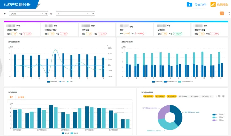Click the dark blue bar above 资产类别001
Screen dimensions: 231x136
pyautogui.click(x=15, y=119)
